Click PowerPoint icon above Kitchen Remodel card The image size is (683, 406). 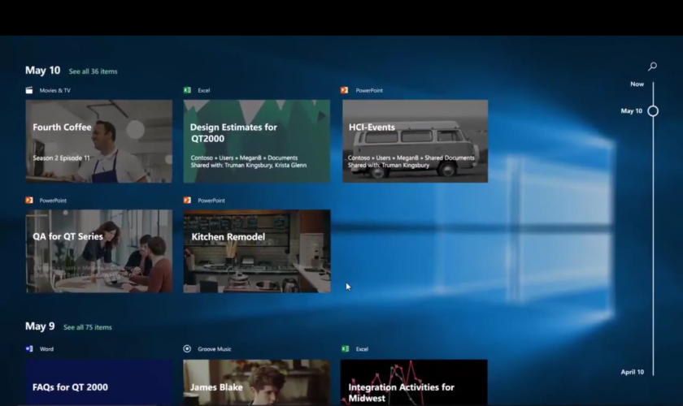[187, 200]
